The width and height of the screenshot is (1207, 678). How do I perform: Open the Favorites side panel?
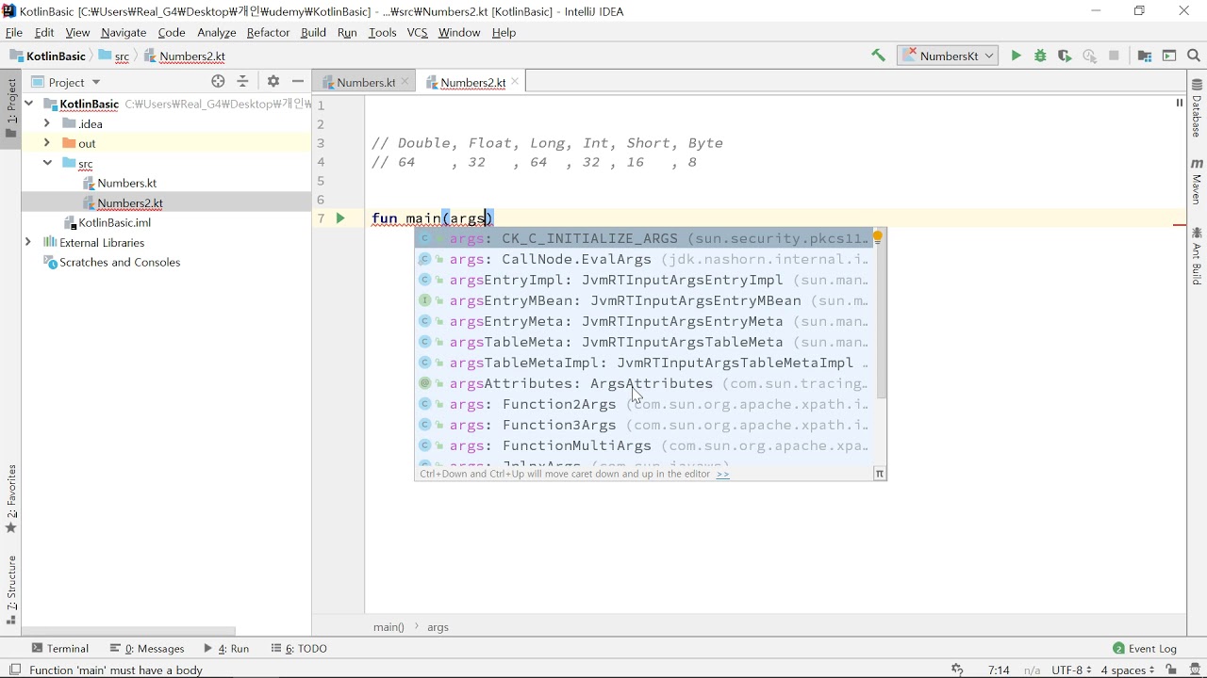tap(11, 499)
